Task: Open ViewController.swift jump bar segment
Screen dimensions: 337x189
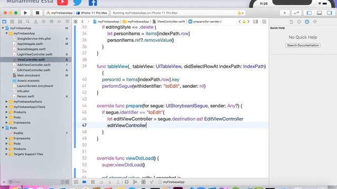Action: [169, 22]
